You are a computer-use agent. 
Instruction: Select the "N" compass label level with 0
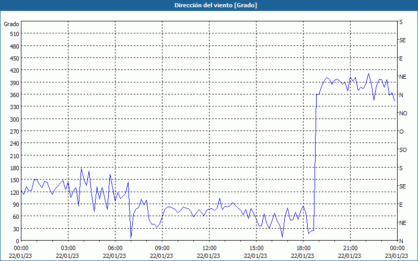tap(401, 241)
